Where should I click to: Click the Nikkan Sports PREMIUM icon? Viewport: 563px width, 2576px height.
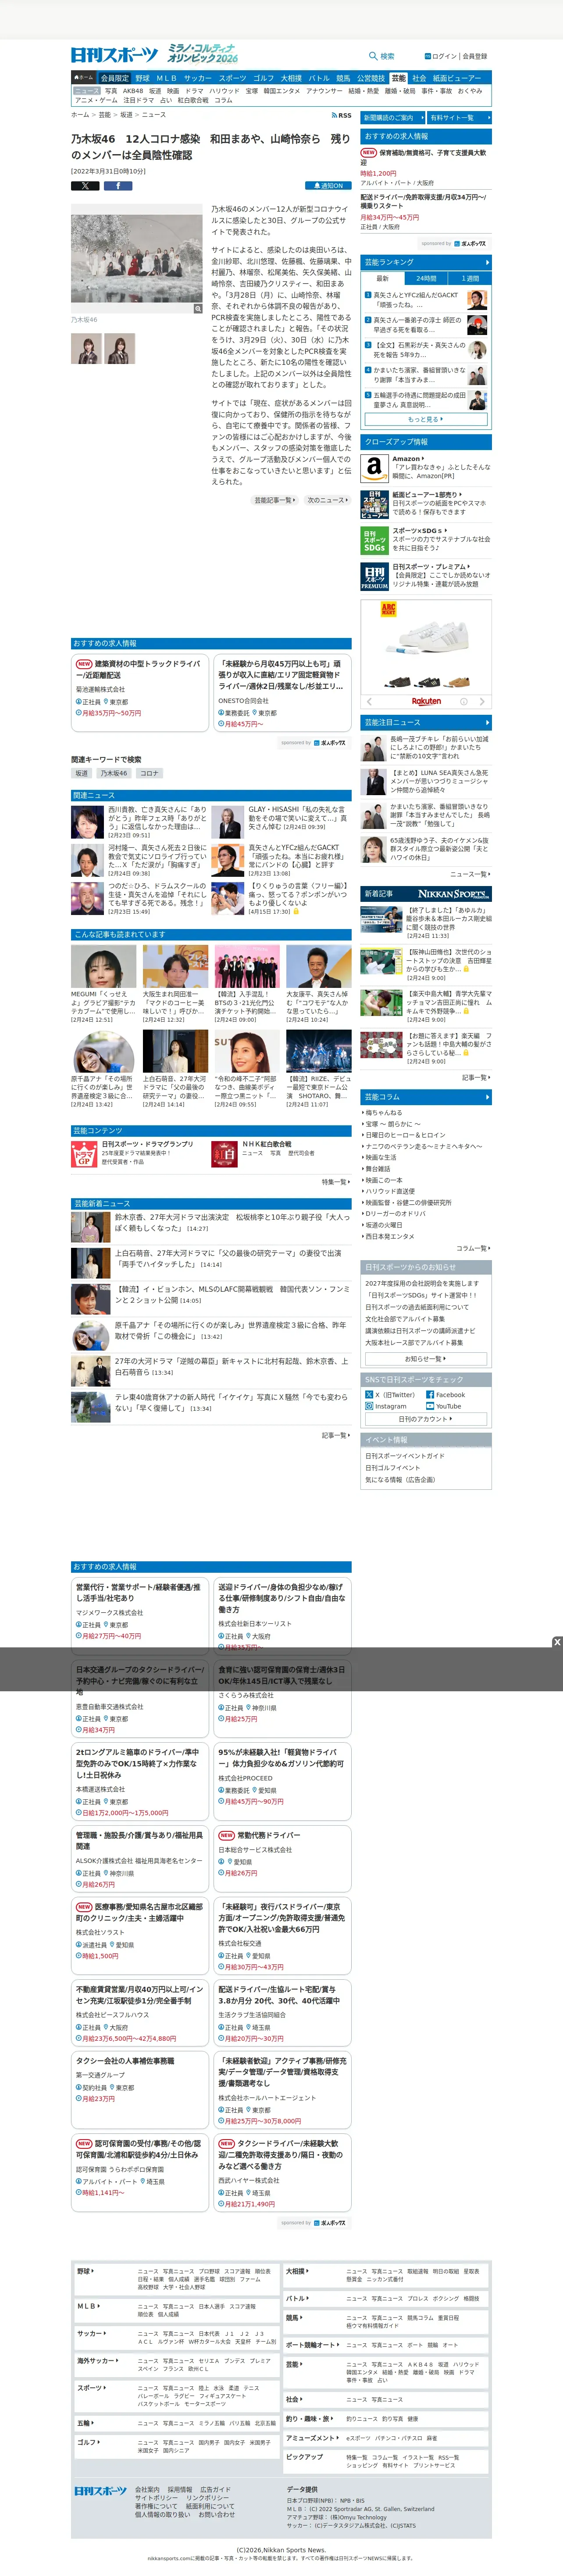tap(374, 576)
